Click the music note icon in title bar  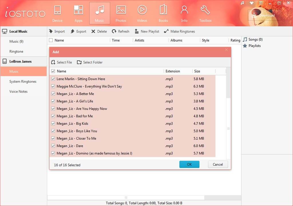point(242,3)
